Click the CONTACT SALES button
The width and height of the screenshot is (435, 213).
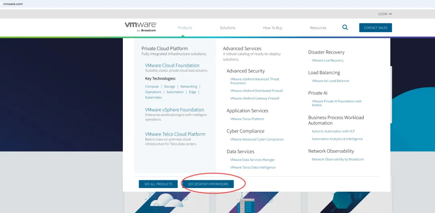tap(375, 28)
